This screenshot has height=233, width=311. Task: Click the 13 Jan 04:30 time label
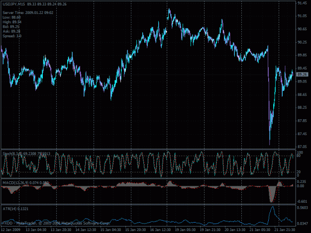click(x=36, y=230)
